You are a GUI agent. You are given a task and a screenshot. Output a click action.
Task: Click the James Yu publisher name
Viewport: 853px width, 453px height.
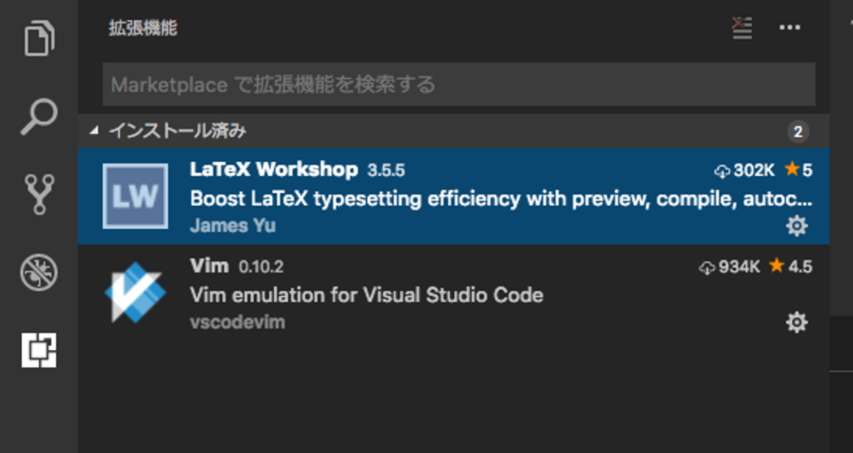click(232, 226)
